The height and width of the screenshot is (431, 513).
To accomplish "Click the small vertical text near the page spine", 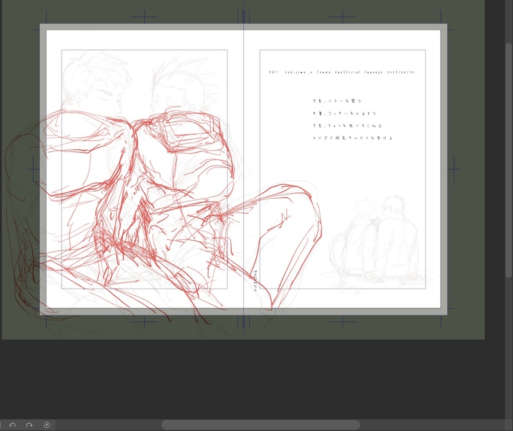I will [255, 280].
